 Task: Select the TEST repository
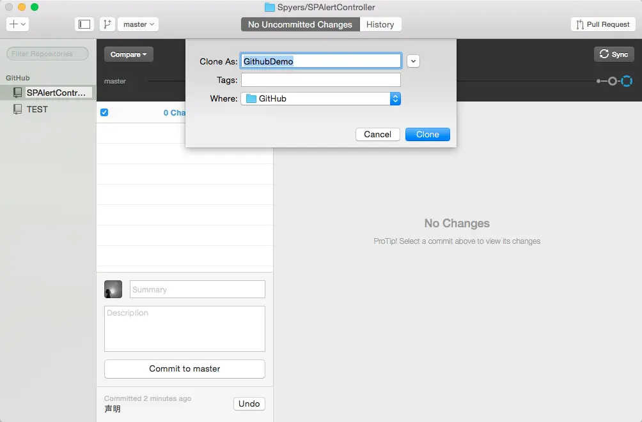(x=49, y=109)
